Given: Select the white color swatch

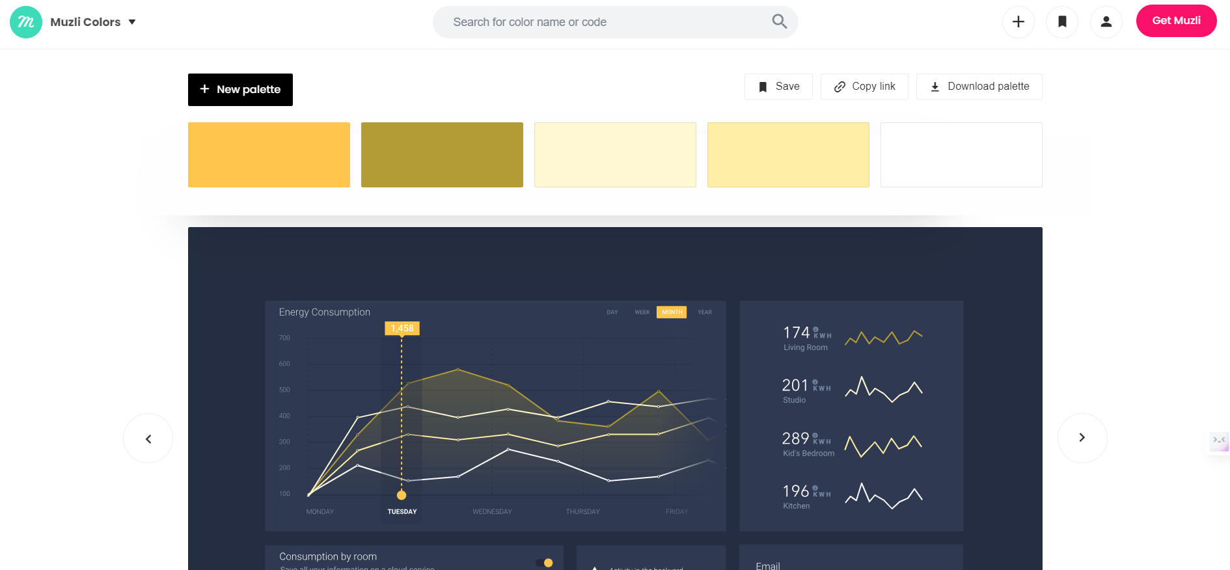Looking at the screenshot, I should coord(961,155).
